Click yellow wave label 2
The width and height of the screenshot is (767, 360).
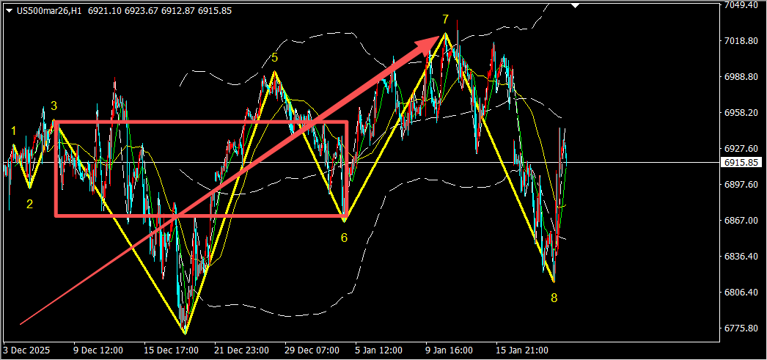[x=30, y=204]
